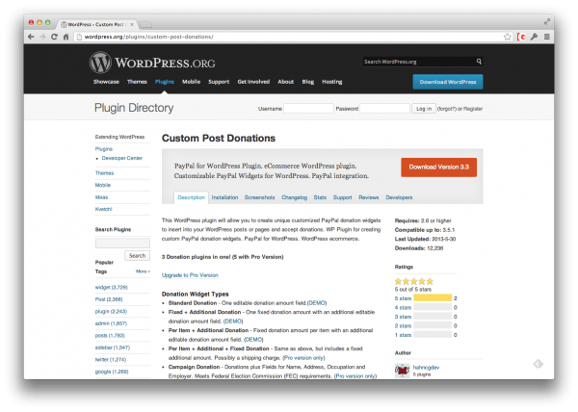Click the Plugin Directory heading
This screenshot has height=412, width=578.
134,108
